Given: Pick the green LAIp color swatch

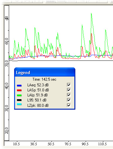Looking at the screenshot, I should 19,95.
